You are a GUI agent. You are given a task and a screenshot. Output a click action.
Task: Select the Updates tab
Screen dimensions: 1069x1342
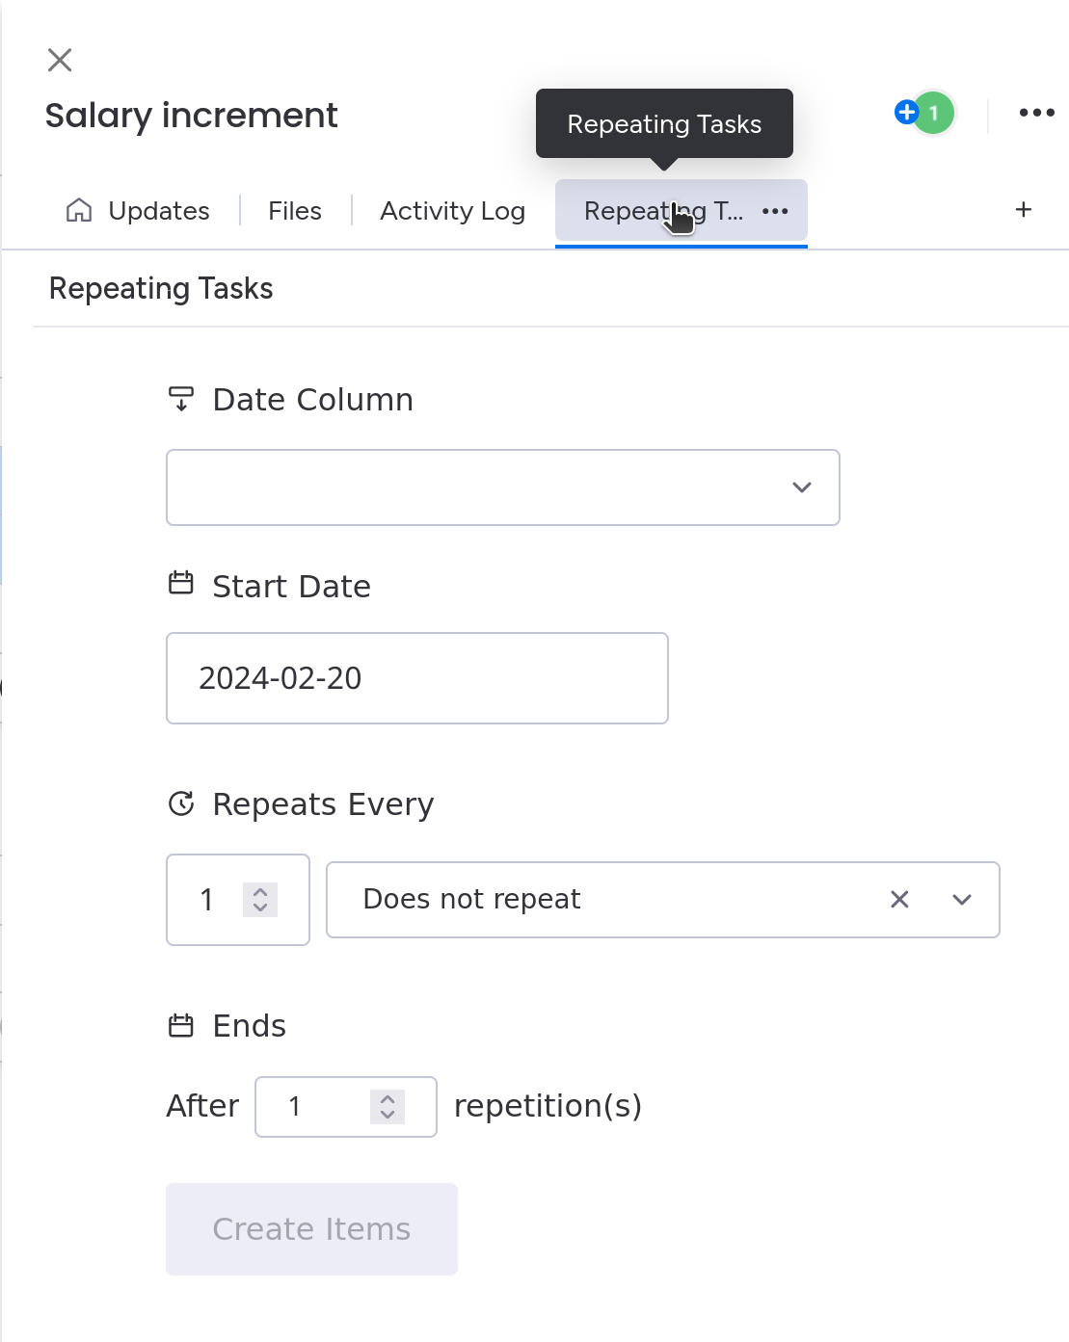coord(159,211)
